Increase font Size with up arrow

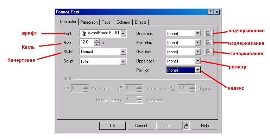tap(97, 41)
